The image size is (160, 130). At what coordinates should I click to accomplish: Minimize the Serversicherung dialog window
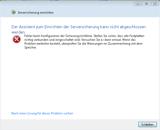(x=138, y=4)
